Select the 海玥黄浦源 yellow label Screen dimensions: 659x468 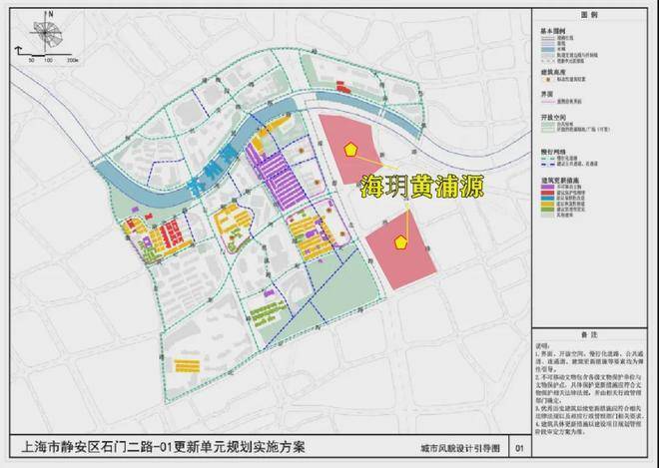[x=421, y=187]
